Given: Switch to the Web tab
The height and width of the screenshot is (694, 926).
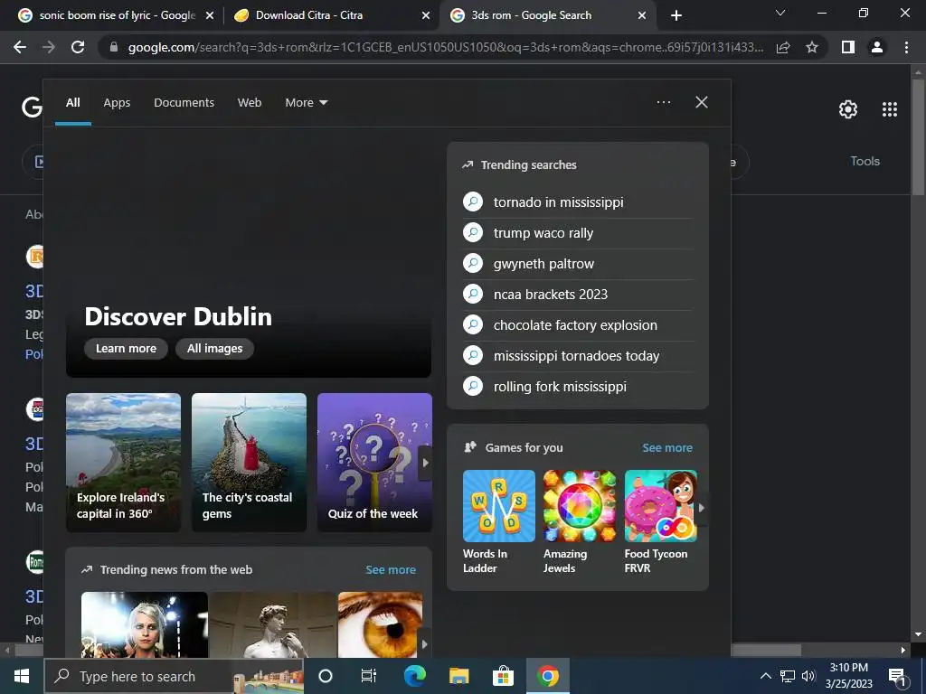Looking at the screenshot, I should tap(250, 103).
